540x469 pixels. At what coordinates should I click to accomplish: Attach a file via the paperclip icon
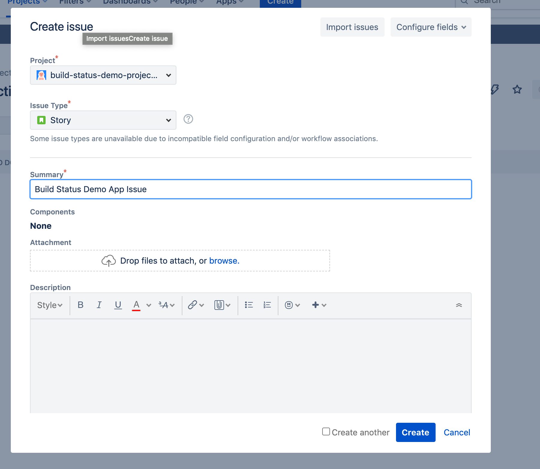[x=219, y=305]
